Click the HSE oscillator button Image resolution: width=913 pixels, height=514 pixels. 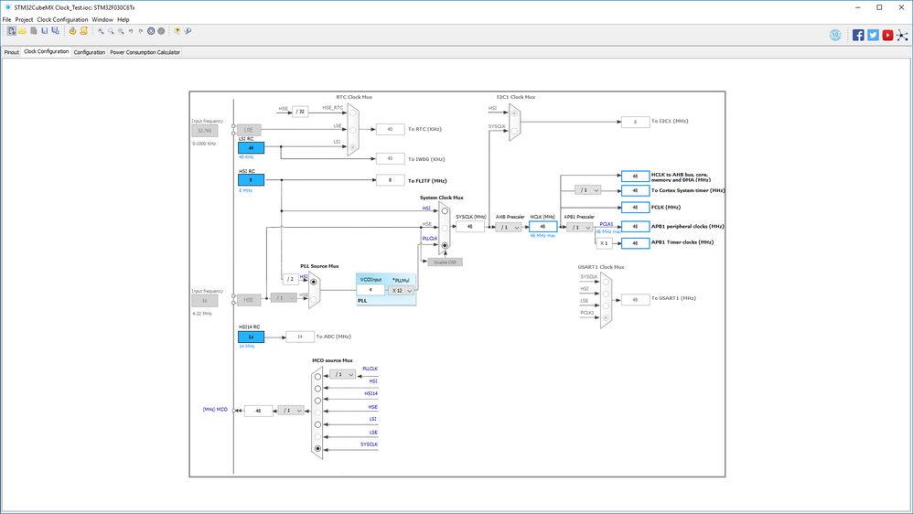point(249,300)
